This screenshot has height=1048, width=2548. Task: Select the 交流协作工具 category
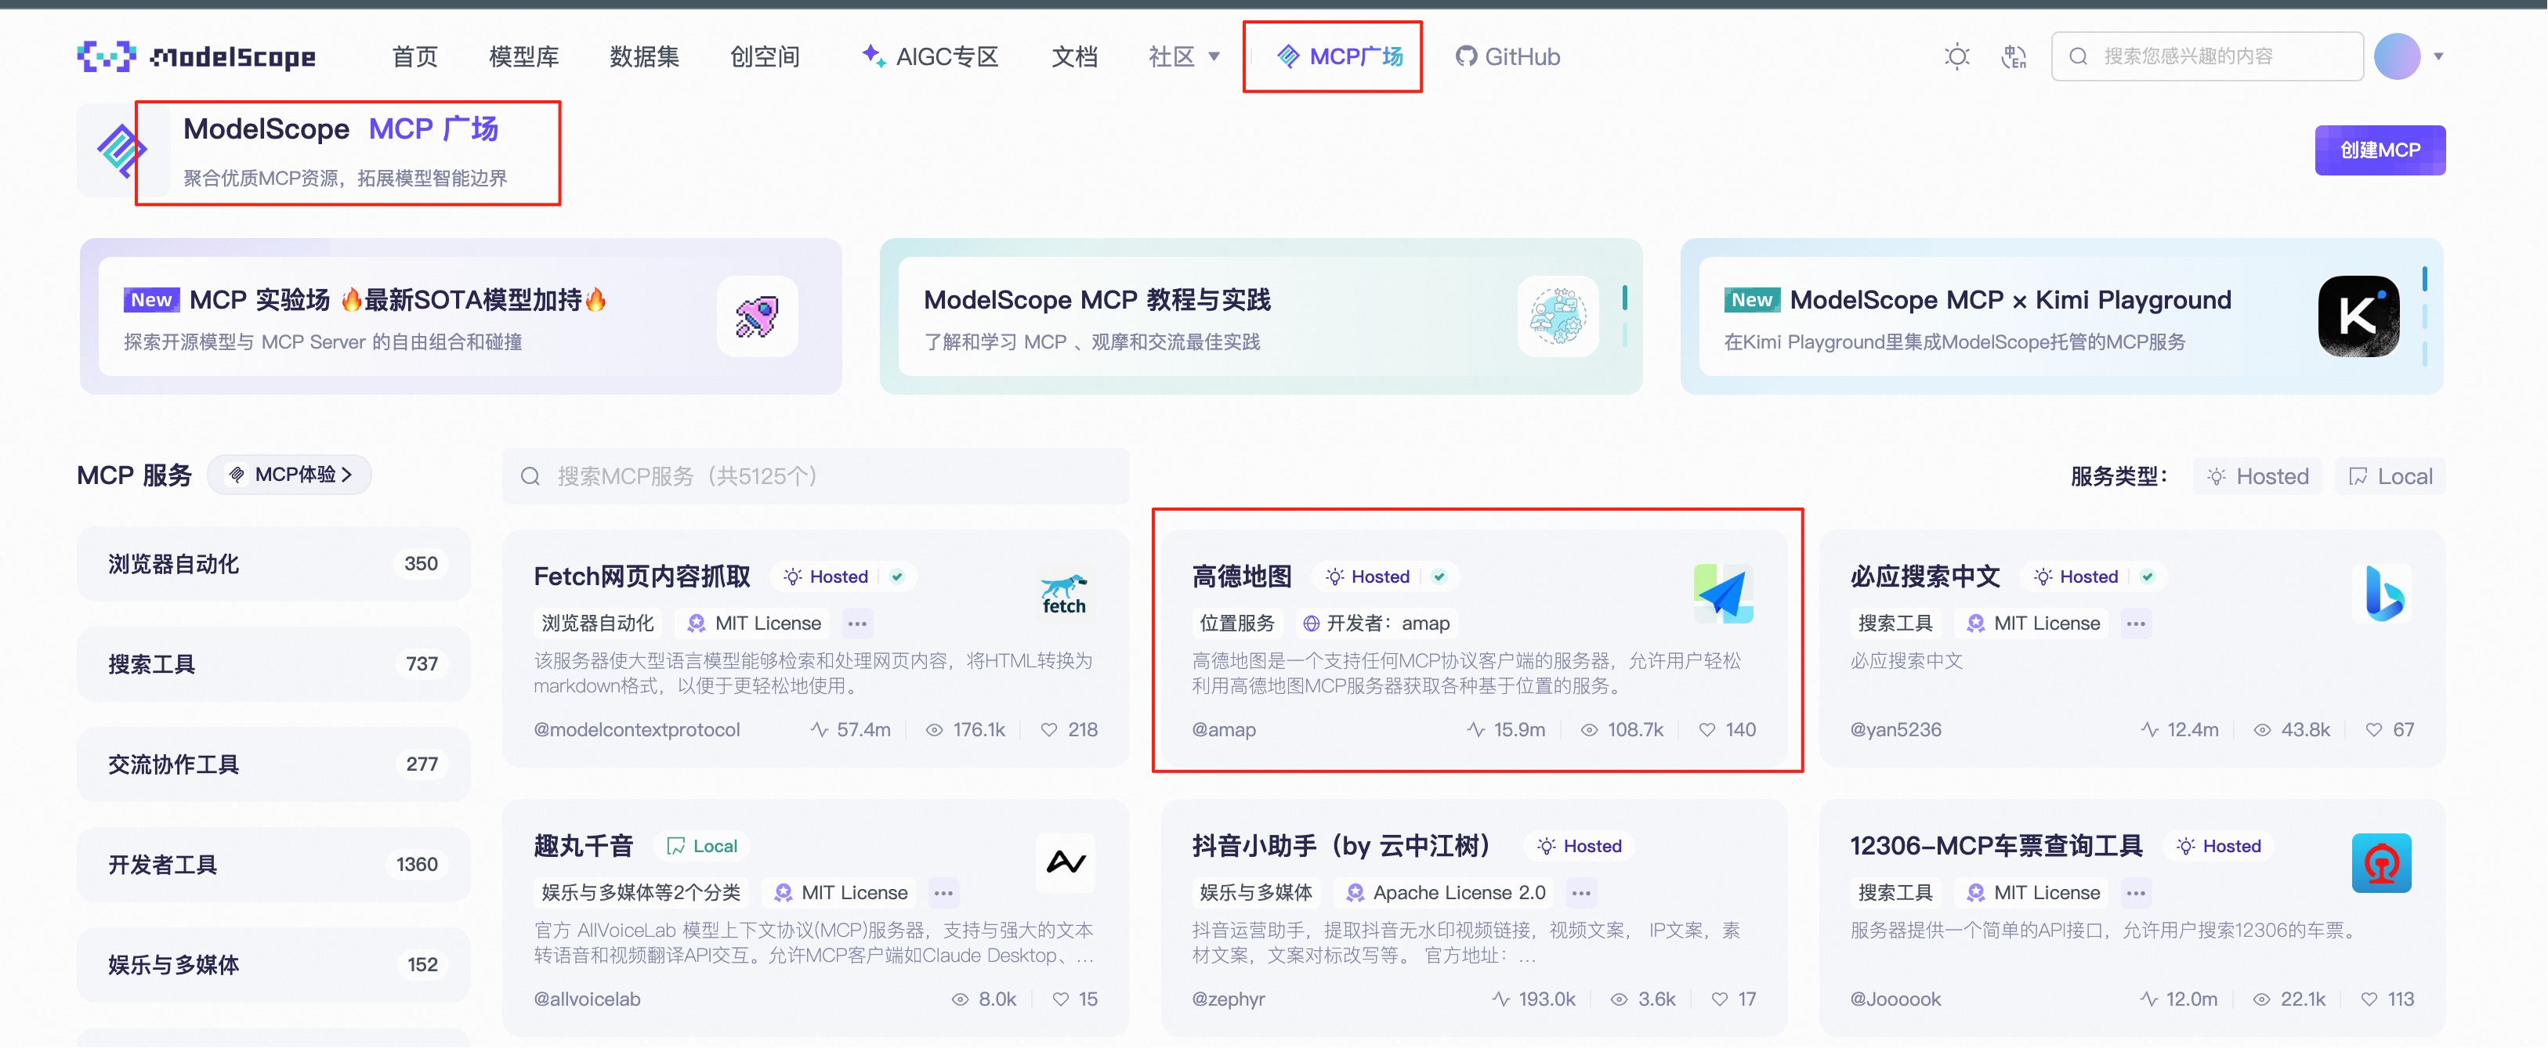pyautogui.click(x=273, y=763)
